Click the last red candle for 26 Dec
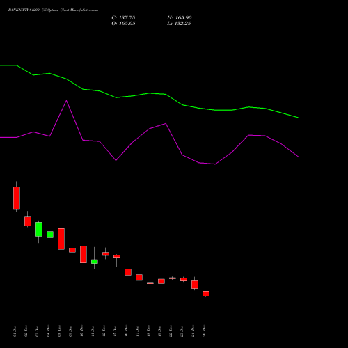348x348 pixels. [206, 294]
